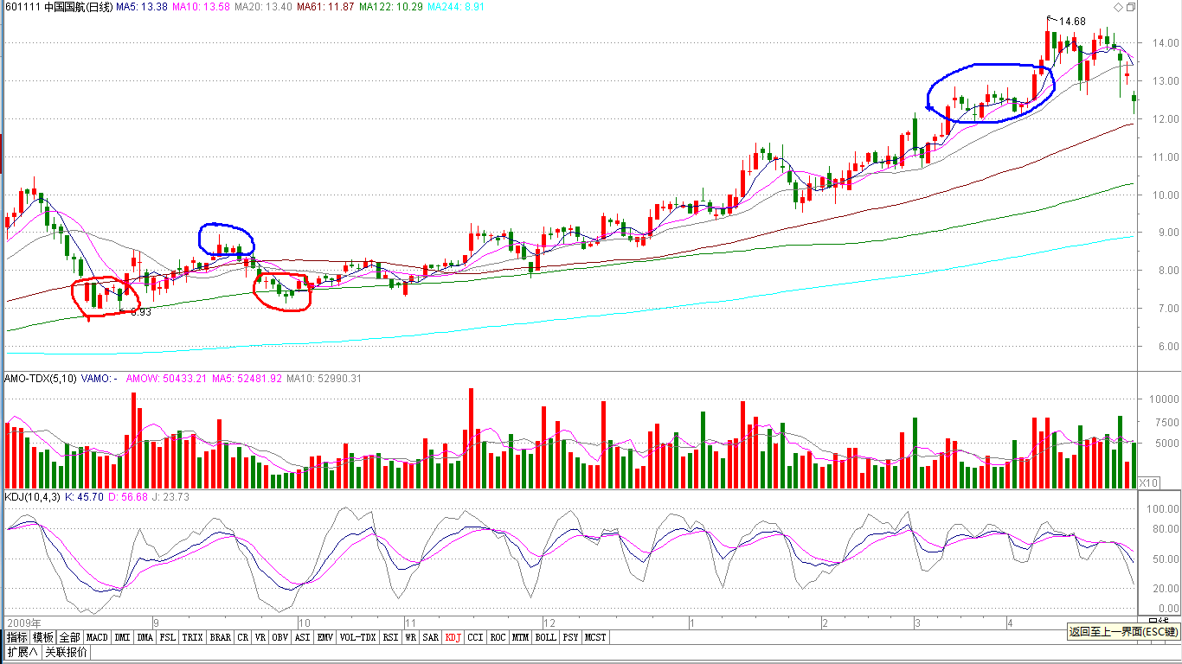
Task: Click the X10 volume scale label
Action: (1147, 482)
